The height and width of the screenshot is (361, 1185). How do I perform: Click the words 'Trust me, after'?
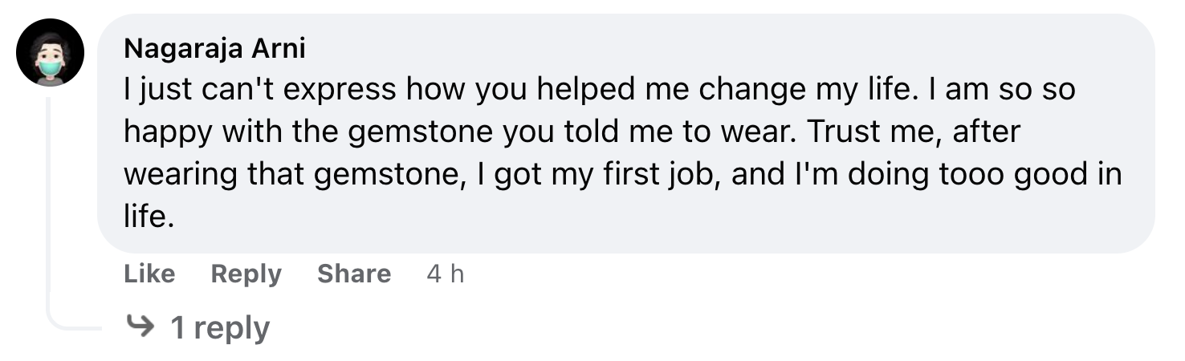tap(914, 132)
